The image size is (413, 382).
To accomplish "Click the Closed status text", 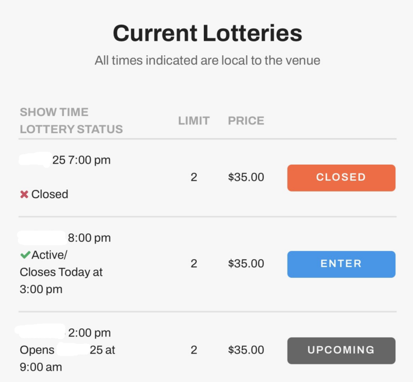I will click(x=50, y=195).
